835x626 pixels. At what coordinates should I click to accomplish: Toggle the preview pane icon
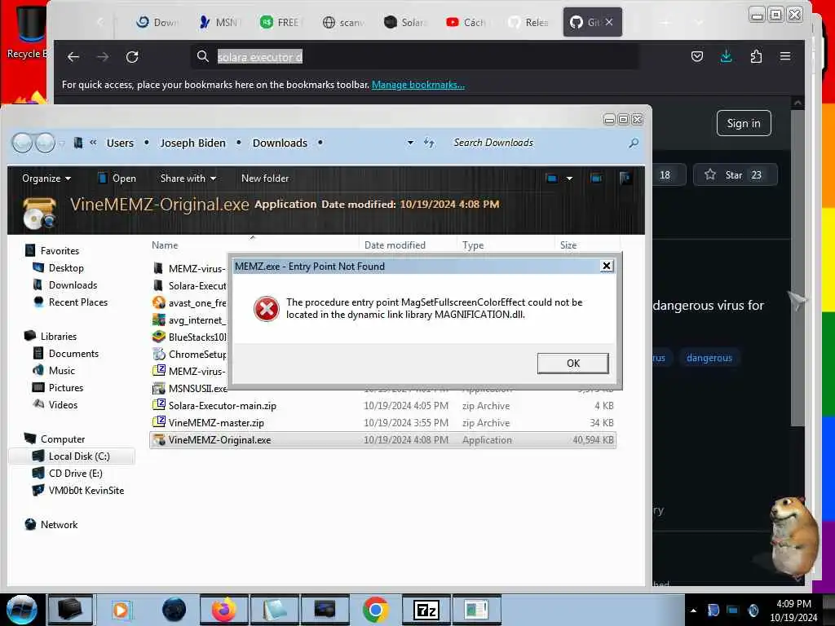pos(596,179)
